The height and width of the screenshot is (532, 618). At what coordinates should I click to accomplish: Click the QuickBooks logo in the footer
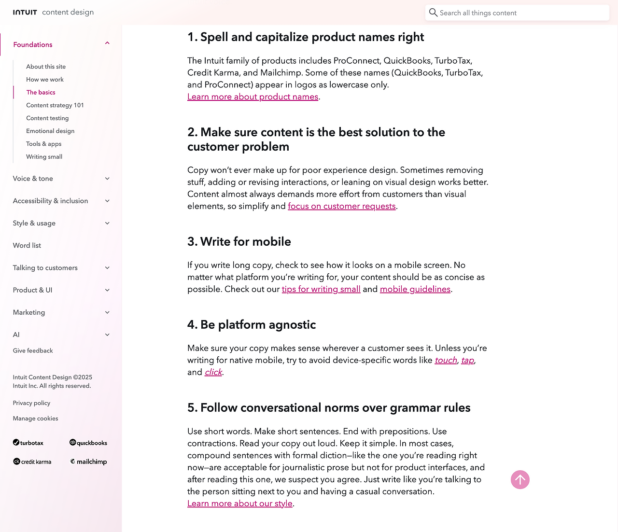pos(88,443)
